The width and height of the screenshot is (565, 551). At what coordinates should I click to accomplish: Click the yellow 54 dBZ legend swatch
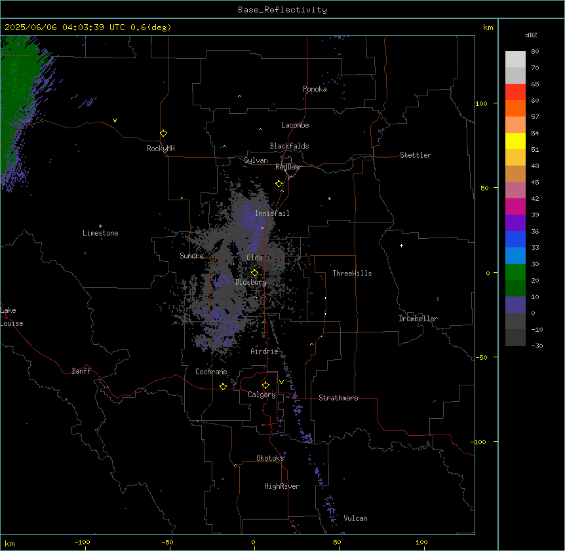tap(515, 141)
